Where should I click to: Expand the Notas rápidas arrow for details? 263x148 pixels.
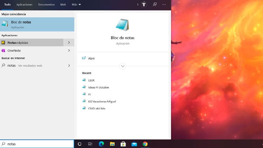point(69,42)
